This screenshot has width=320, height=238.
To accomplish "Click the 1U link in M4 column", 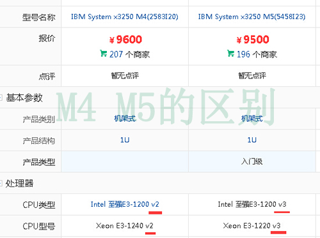I will [x=125, y=140].
